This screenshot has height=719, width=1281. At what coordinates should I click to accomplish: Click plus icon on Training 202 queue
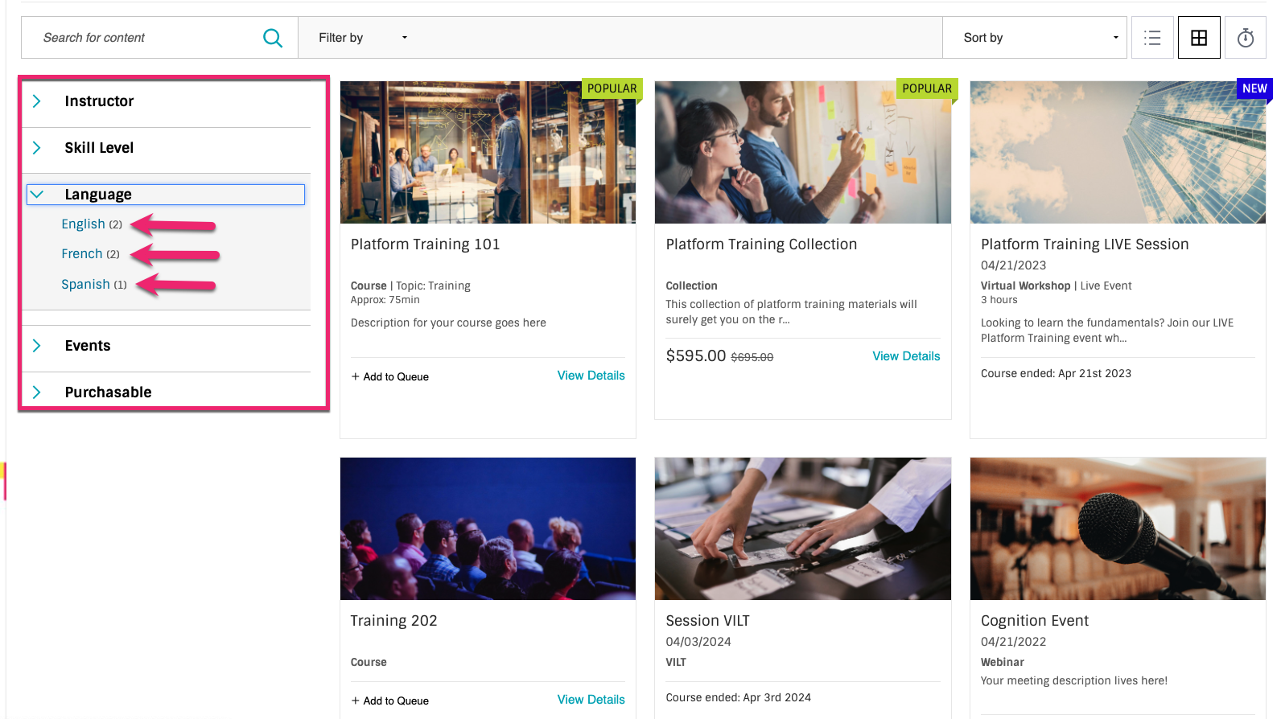(x=356, y=701)
